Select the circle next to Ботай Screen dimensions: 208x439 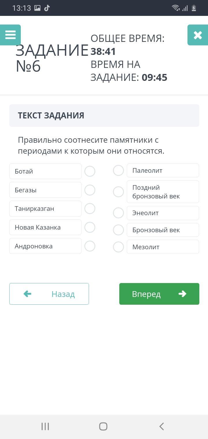[x=90, y=171]
